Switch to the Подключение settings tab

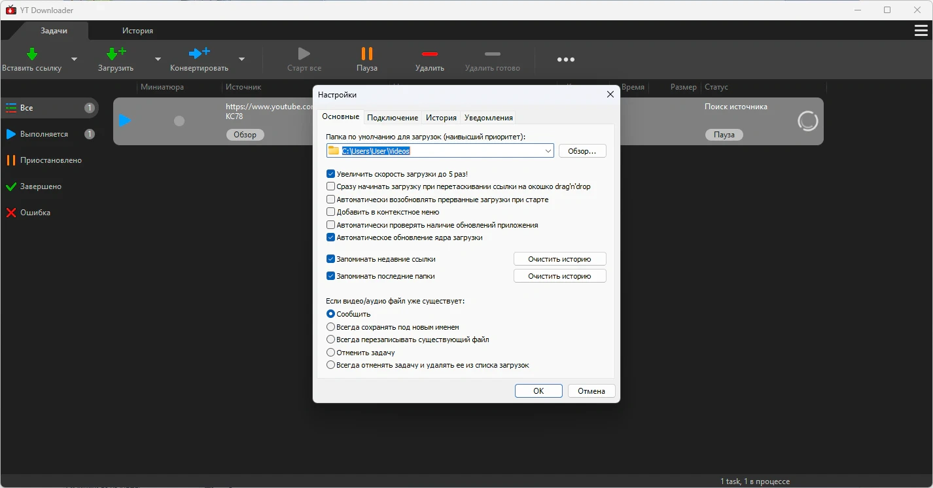[392, 118]
